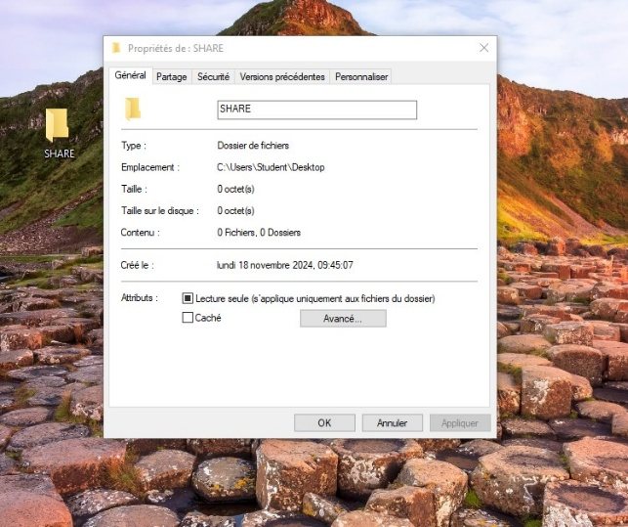Click the 'Propriétés de : SHARE' title text
This screenshot has width=628, height=527.
click(176, 48)
